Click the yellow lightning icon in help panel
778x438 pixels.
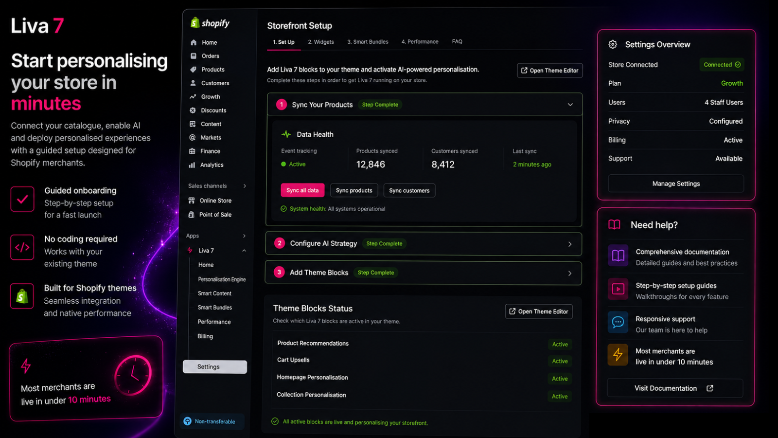tap(618, 355)
